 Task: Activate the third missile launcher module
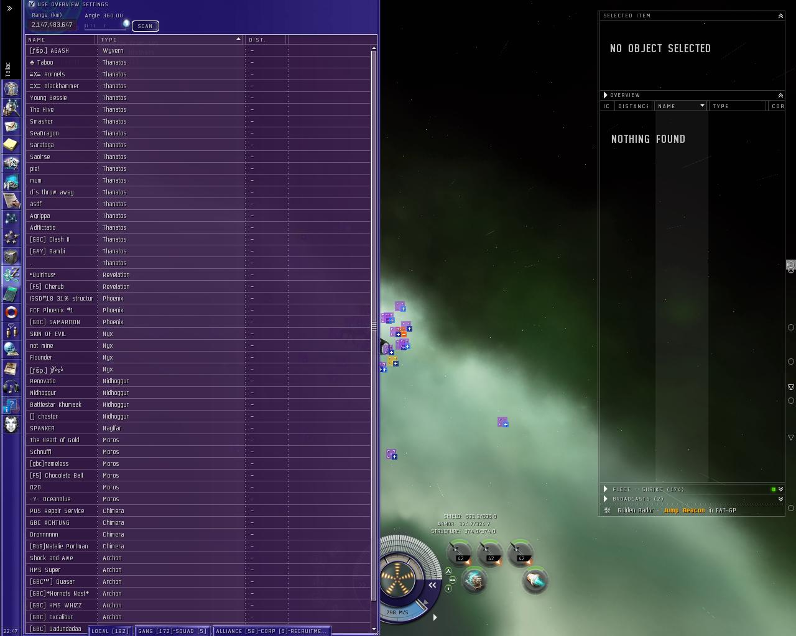521,553
